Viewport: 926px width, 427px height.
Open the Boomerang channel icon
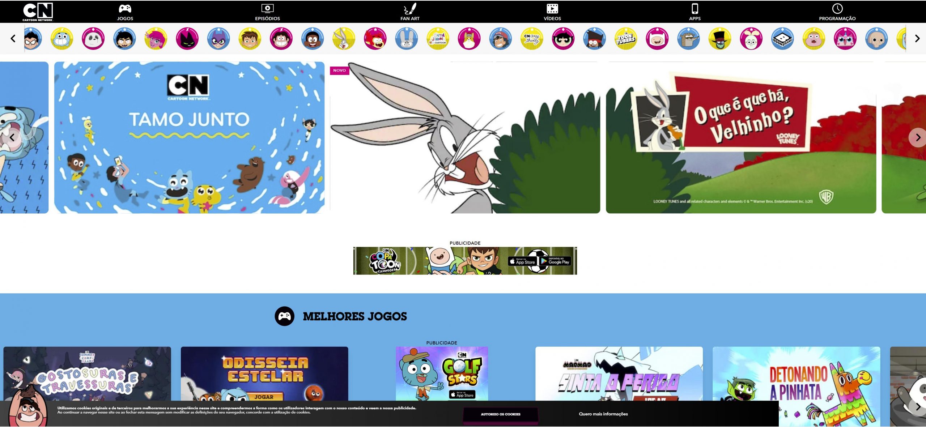(x=783, y=38)
